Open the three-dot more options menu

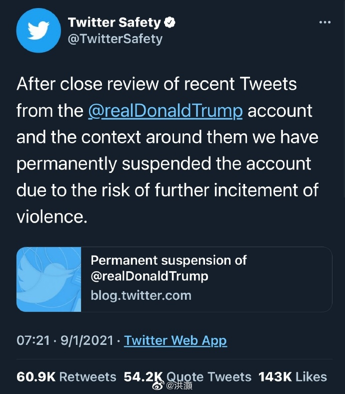(x=325, y=23)
